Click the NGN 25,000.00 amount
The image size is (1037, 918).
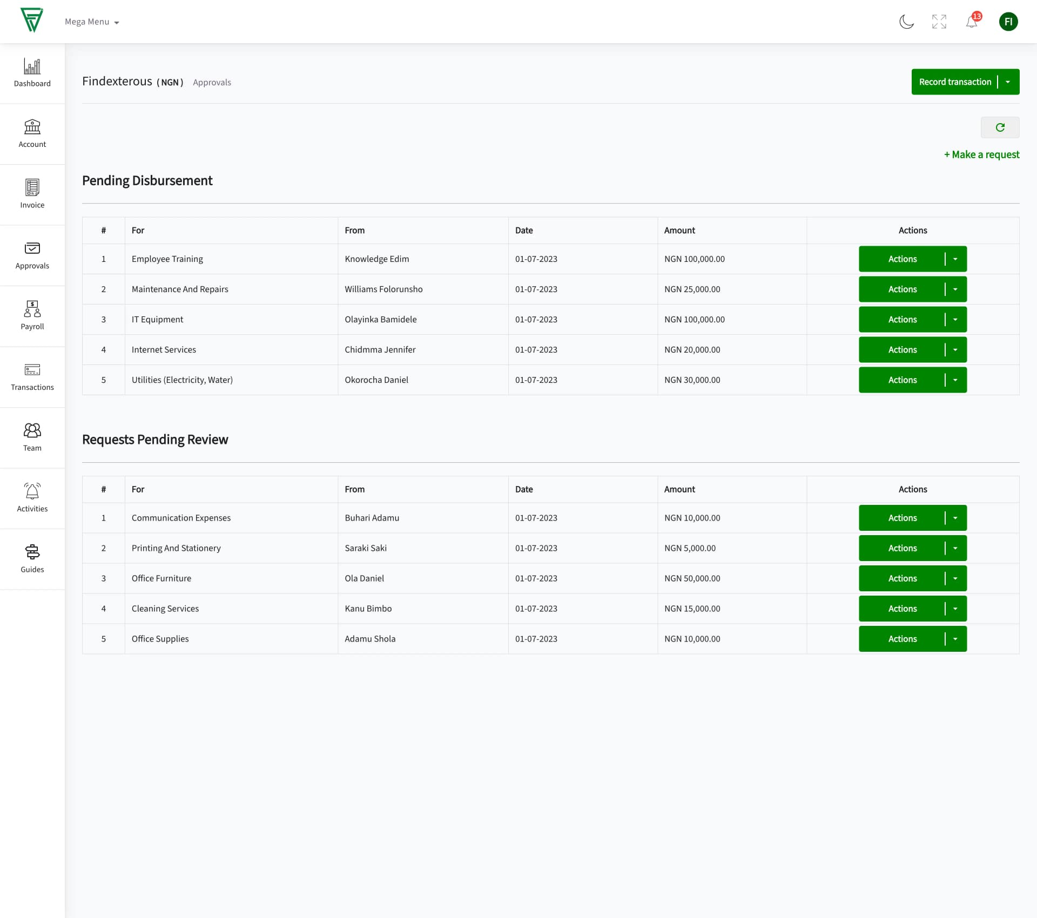coord(692,289)
